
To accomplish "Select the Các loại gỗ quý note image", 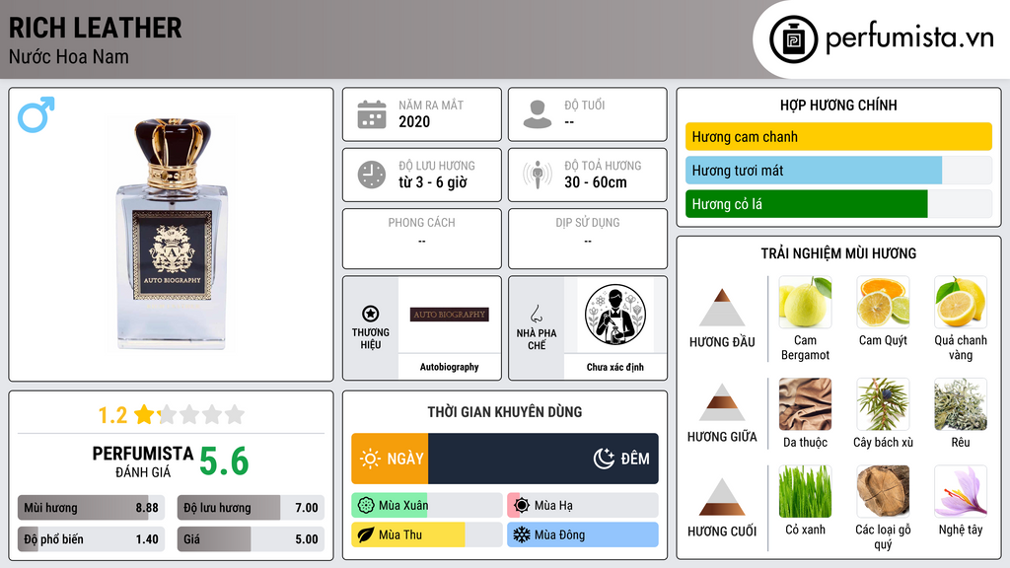I will click(x=883, y=492).
